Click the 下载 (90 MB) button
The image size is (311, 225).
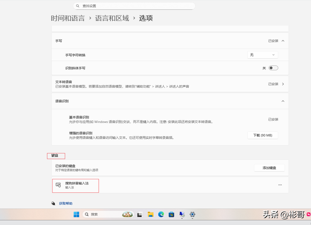coord(262,135)
